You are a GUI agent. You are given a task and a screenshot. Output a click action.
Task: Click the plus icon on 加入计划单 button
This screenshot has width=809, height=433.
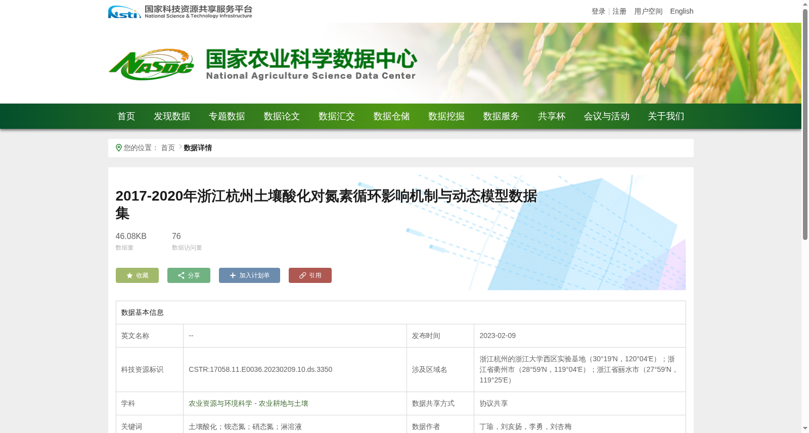[x=233, y=276]
